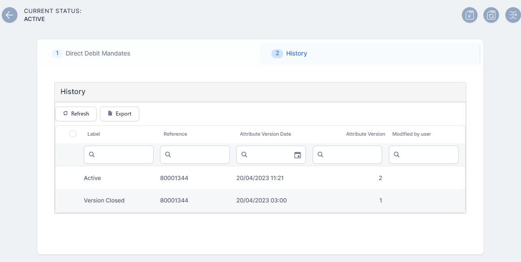Export the history table

(x=119, y=114)
